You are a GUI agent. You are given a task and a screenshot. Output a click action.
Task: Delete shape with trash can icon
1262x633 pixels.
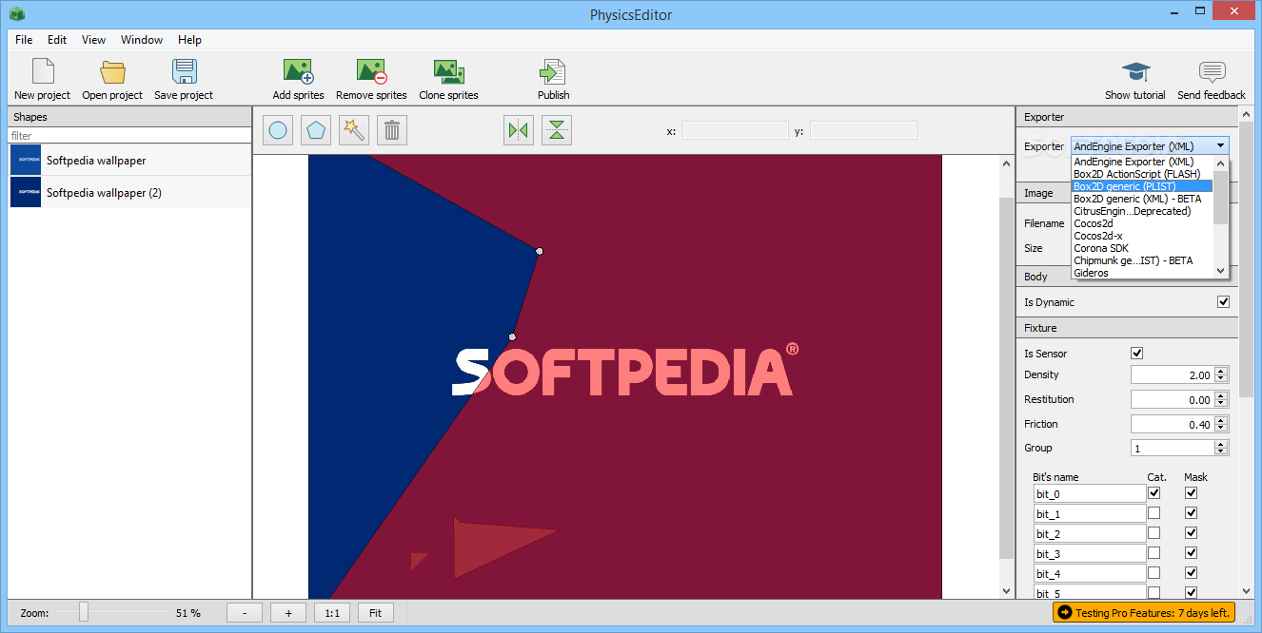[x=392, y=130]
